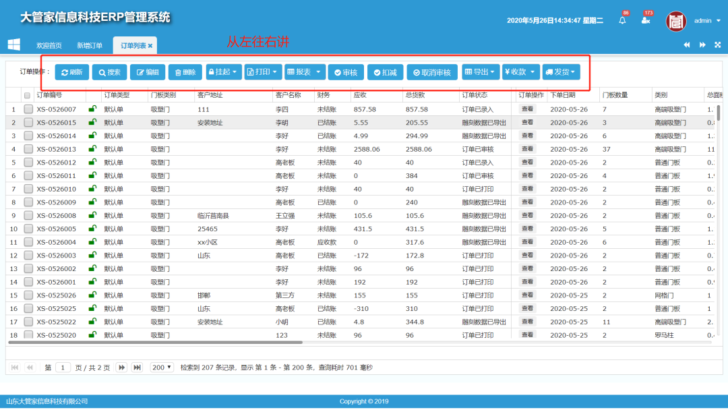Image resolution: width=728 pixels, height=410 pixels.
Task: Select the checkbox for order XS-0526013
Action: click(28, 149)
